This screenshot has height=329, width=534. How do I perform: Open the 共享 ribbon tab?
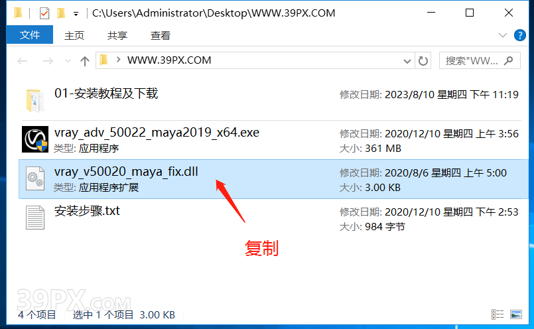(x=117, y=35)
